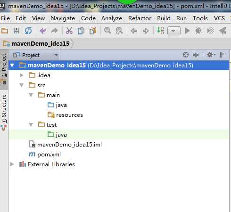Click the Undo arrow icon
Viewport: 231px width, 212px height.
click(43, 31)
